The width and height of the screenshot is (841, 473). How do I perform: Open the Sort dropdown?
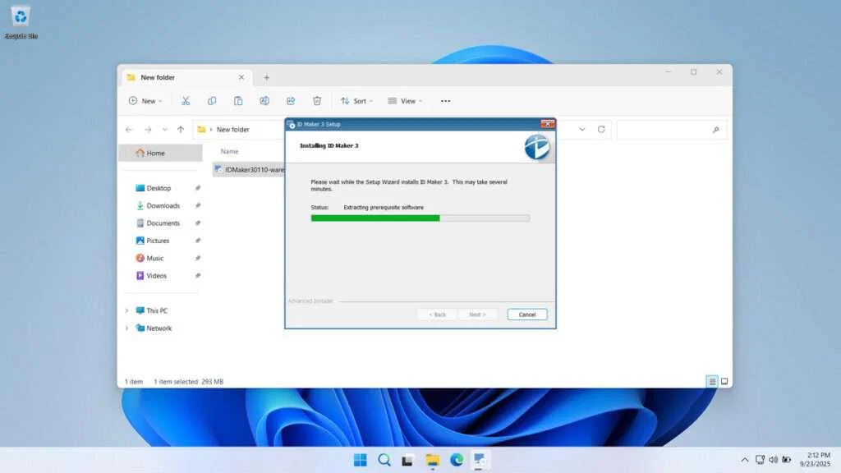(x=356, y=100)
